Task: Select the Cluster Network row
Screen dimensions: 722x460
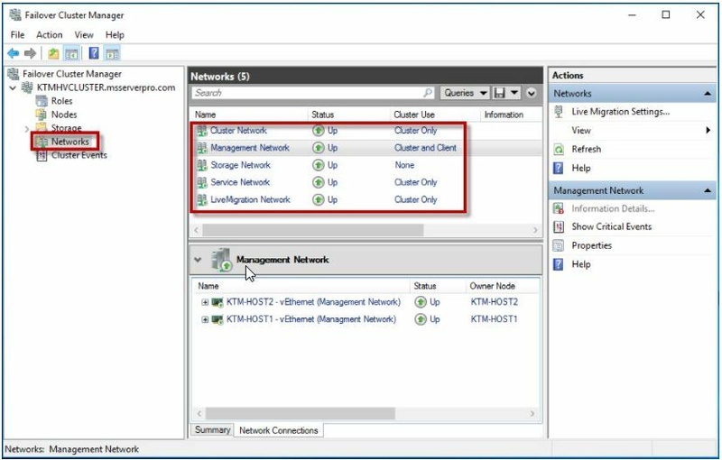Action: [x=366, y=131]
